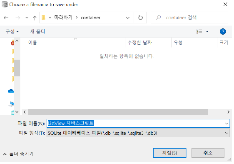The width and height of the screenshot is (234, 164).
Task: Open recent locations dropdown chevron
Action: tap(27, 18)
